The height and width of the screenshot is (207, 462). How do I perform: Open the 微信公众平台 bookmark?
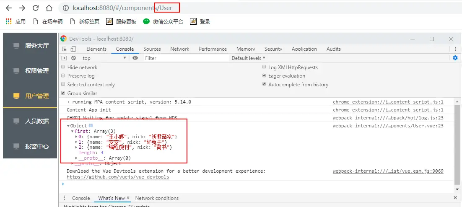pos(163,21)
